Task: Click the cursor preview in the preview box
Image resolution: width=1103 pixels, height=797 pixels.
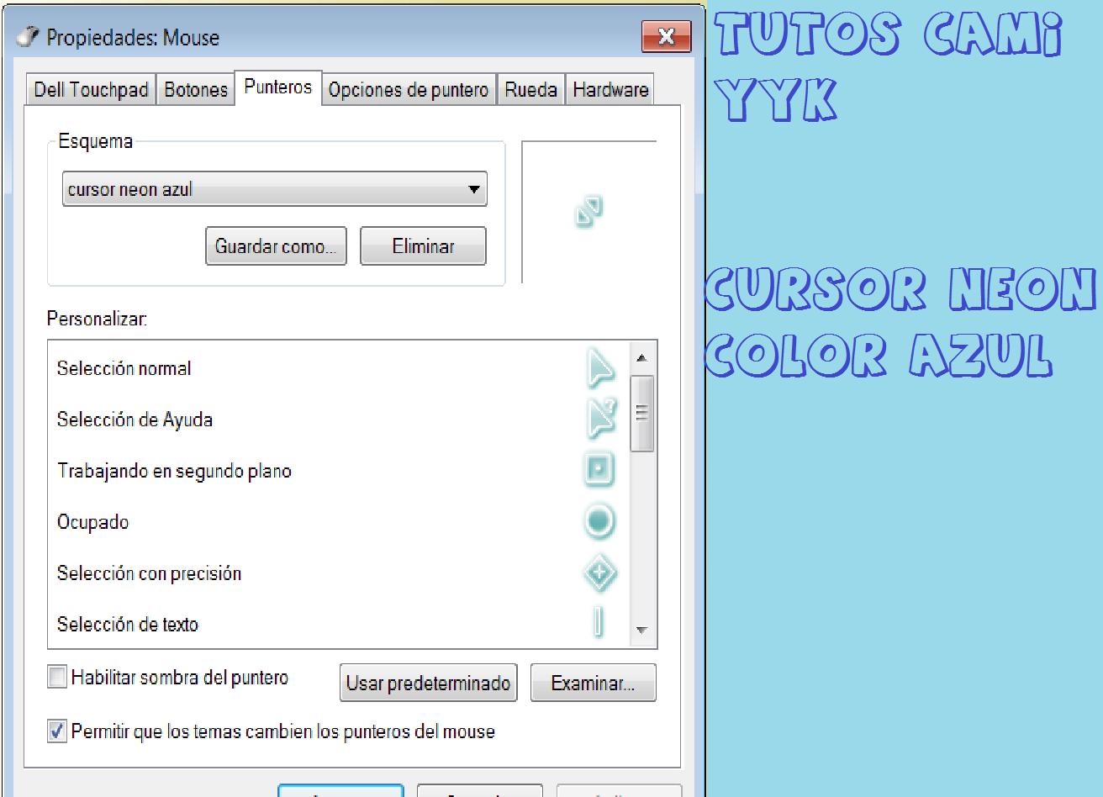Action: pos(588,212)
